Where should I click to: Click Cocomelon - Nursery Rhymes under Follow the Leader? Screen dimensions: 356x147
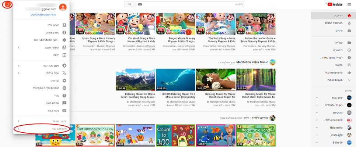tap(259, 46)
